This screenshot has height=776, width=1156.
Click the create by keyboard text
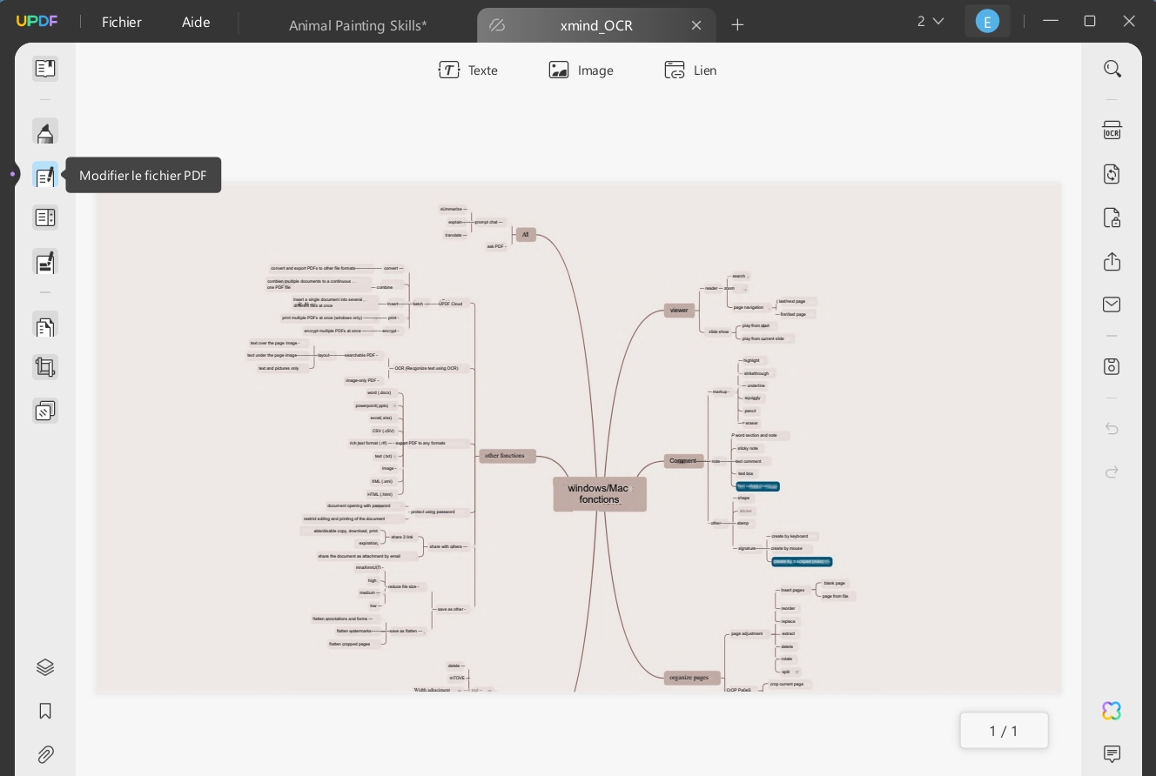790,536
